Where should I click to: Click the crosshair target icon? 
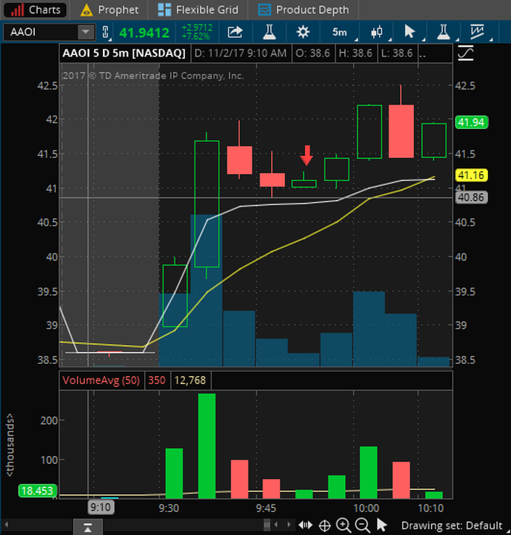coord(325,526)
